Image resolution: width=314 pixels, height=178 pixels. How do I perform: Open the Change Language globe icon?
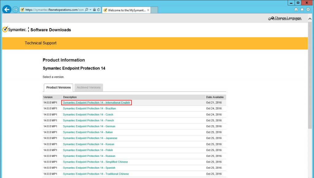[x=273, y=18]
